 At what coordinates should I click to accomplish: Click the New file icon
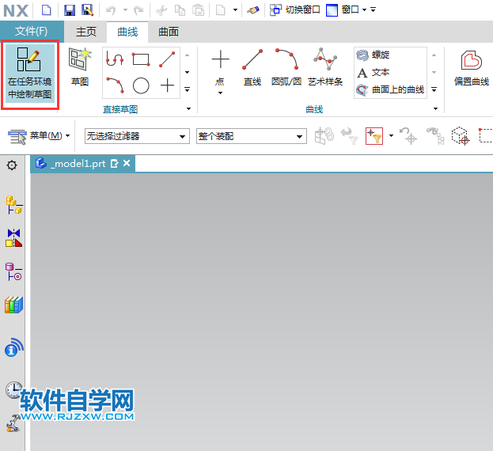[47, 10]
